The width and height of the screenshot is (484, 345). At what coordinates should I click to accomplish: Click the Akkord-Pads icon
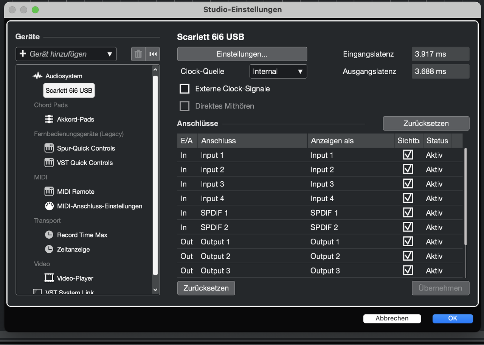tap(49, 119)
